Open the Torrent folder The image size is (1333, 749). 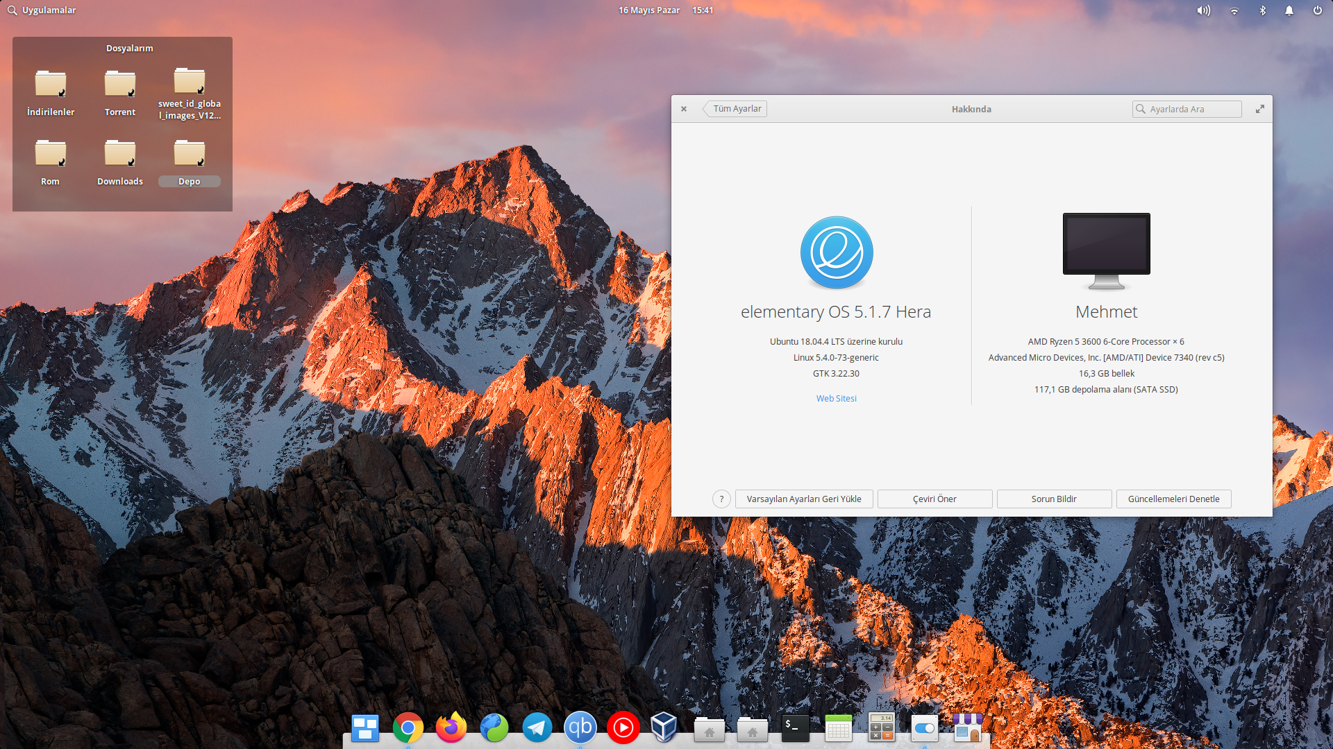pos(120,92)
